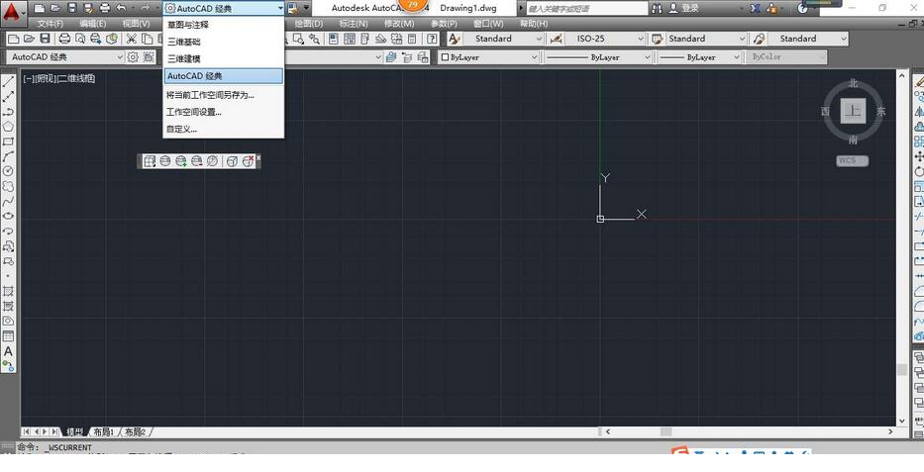
Task: Open the ISO-25 dimension style dropdown
Action: click(x=605, y=39)
